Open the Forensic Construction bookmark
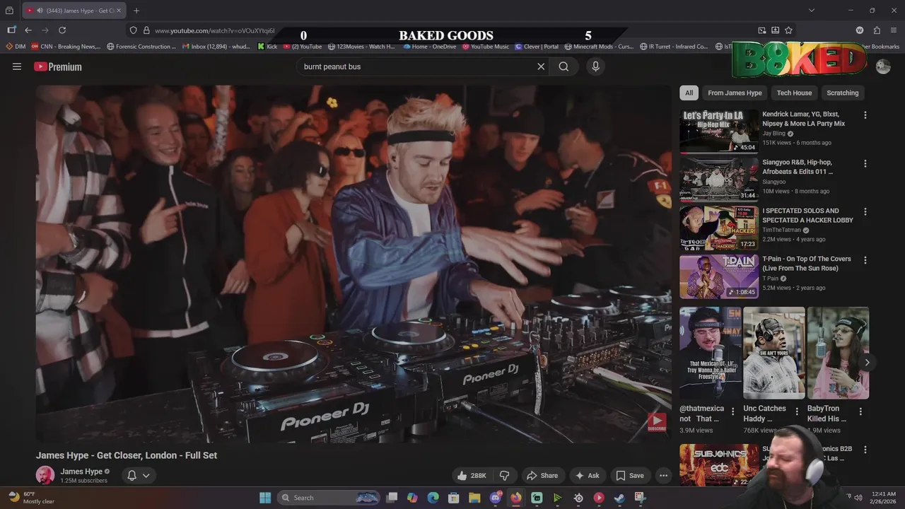905x509 pixels. pyautogui.click(x=141, y=47)
